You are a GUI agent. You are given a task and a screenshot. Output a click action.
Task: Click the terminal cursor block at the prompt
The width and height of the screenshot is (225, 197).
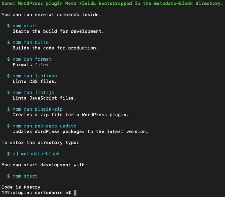click(x=75, y=193)
